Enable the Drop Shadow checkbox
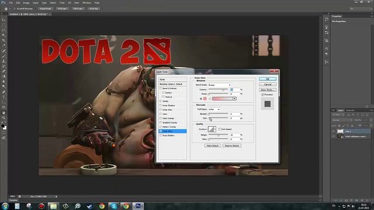The height and width of the screenshot is (210, 374). coord(161,135)
